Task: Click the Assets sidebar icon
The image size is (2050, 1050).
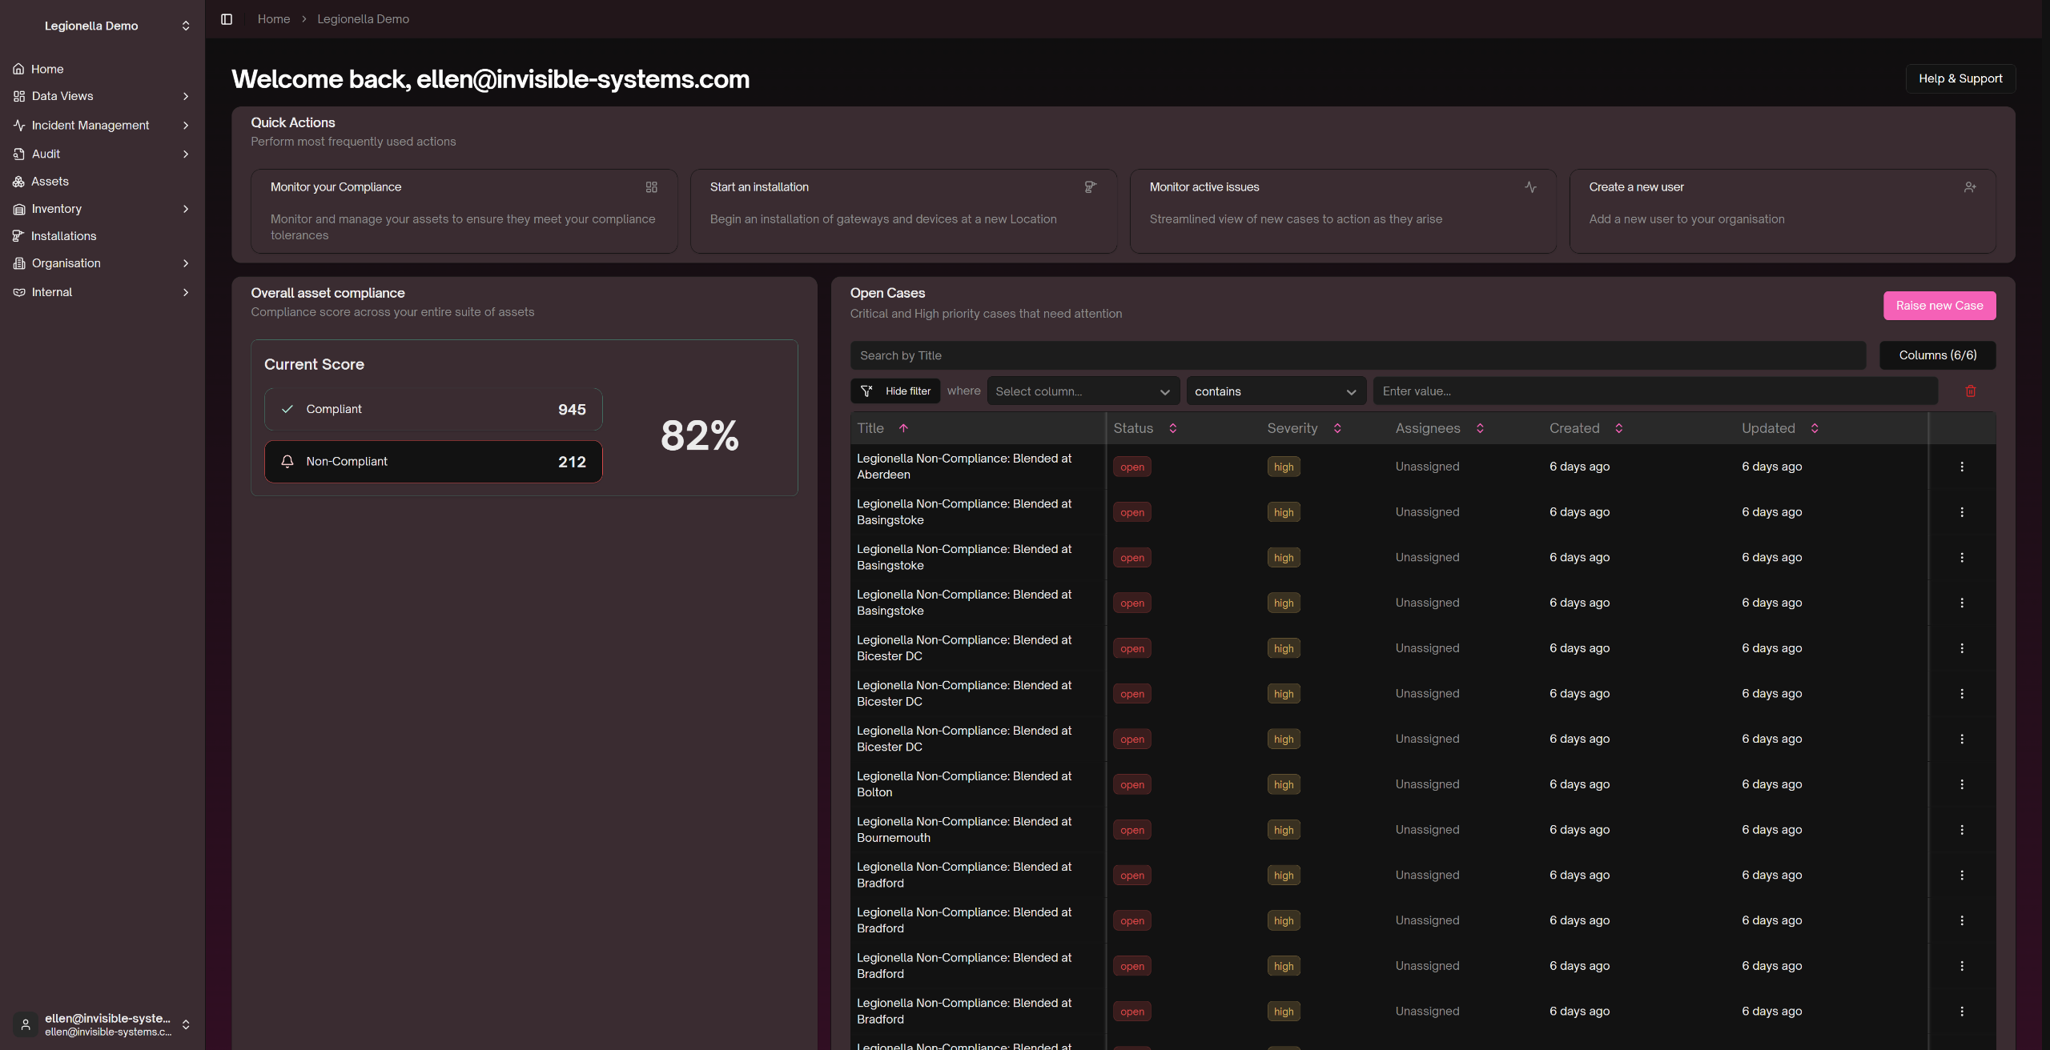Action: [19, 182]
